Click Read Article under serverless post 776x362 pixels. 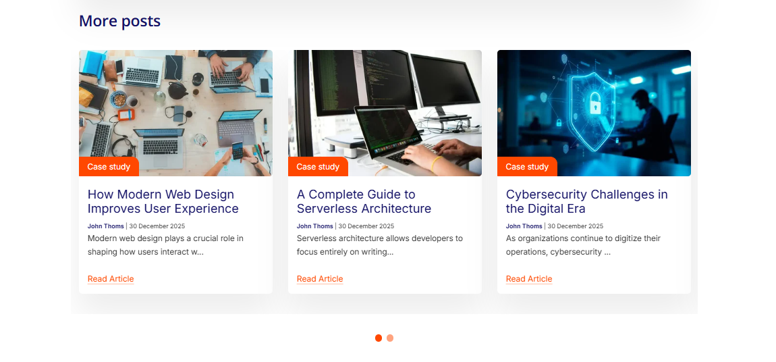click(x=320, y=279)
